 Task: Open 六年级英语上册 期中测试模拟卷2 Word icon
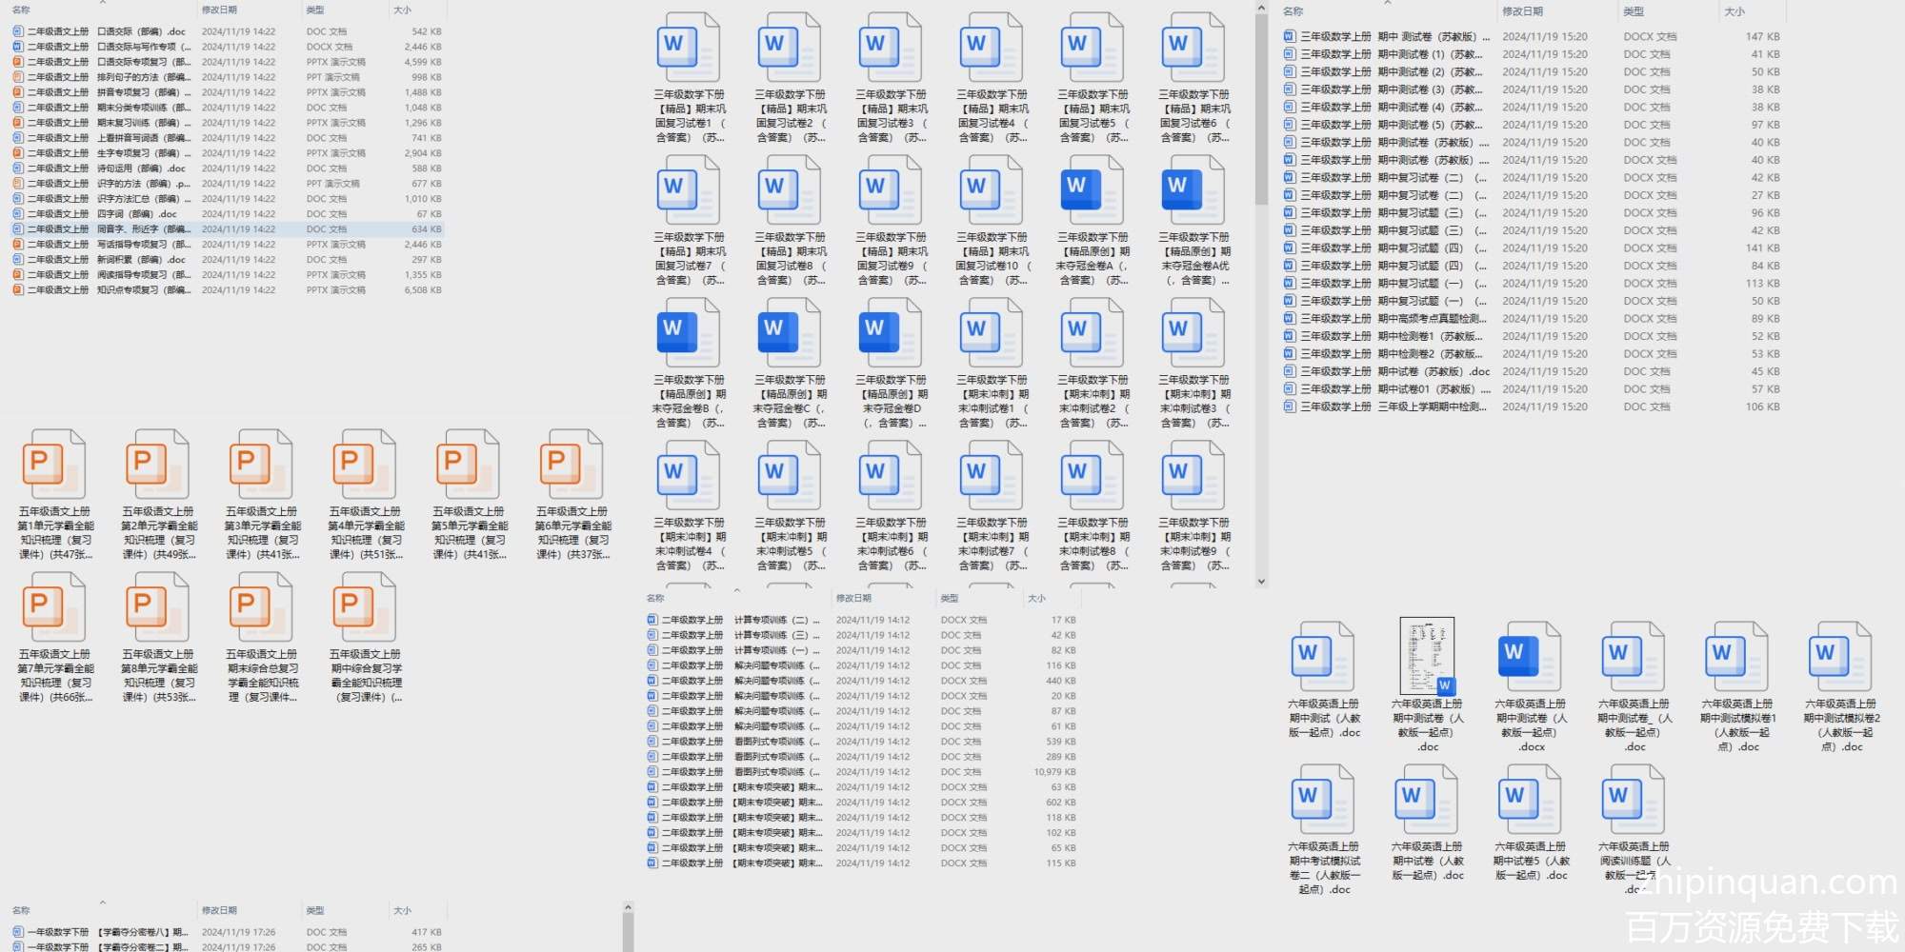1840,657
